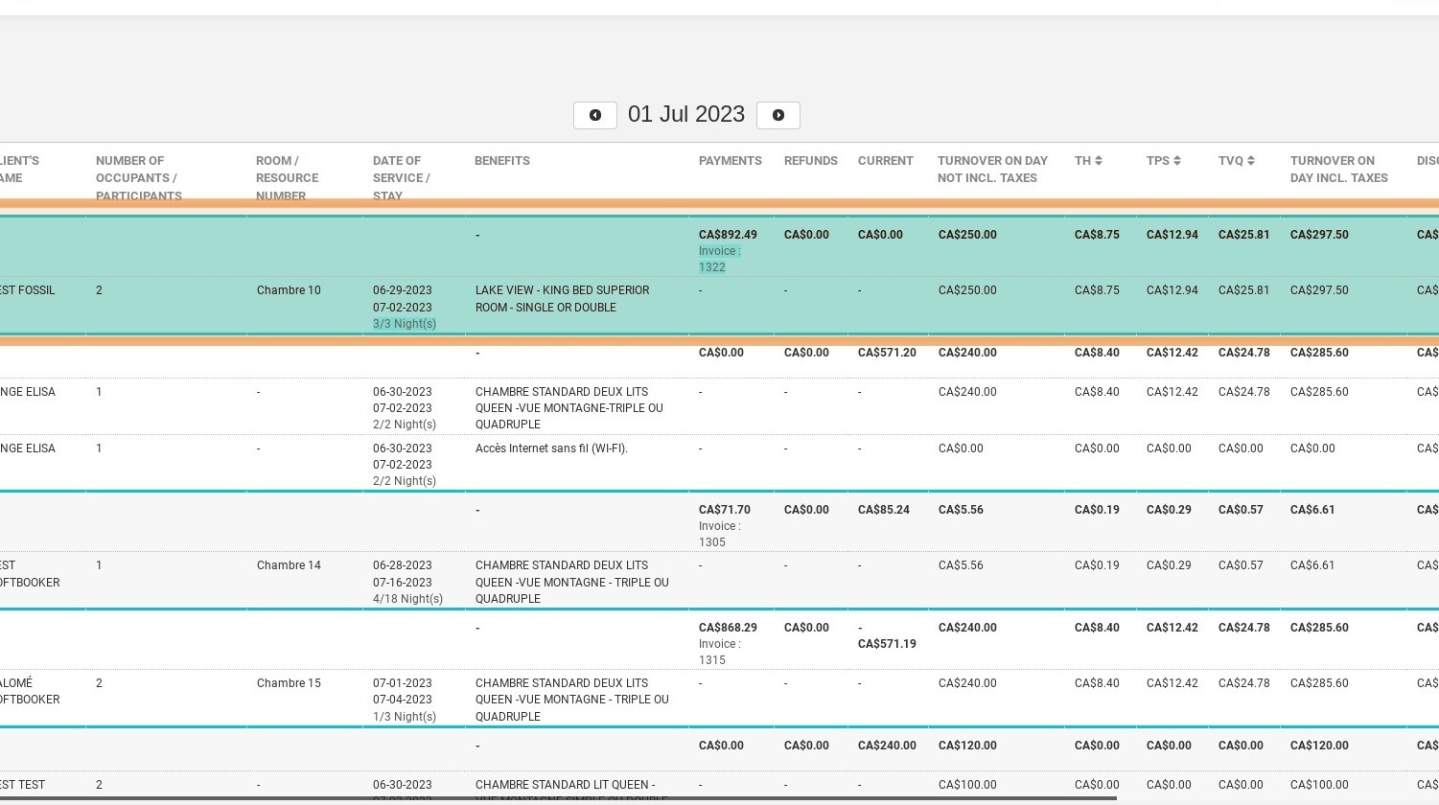1439x805 pixels.
Task: Click 06-28-2023 date in Chambre 14 row
Action: pos(403,565)
